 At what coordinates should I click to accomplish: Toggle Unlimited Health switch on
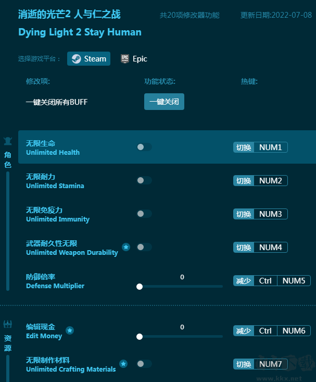pos(144,147)
